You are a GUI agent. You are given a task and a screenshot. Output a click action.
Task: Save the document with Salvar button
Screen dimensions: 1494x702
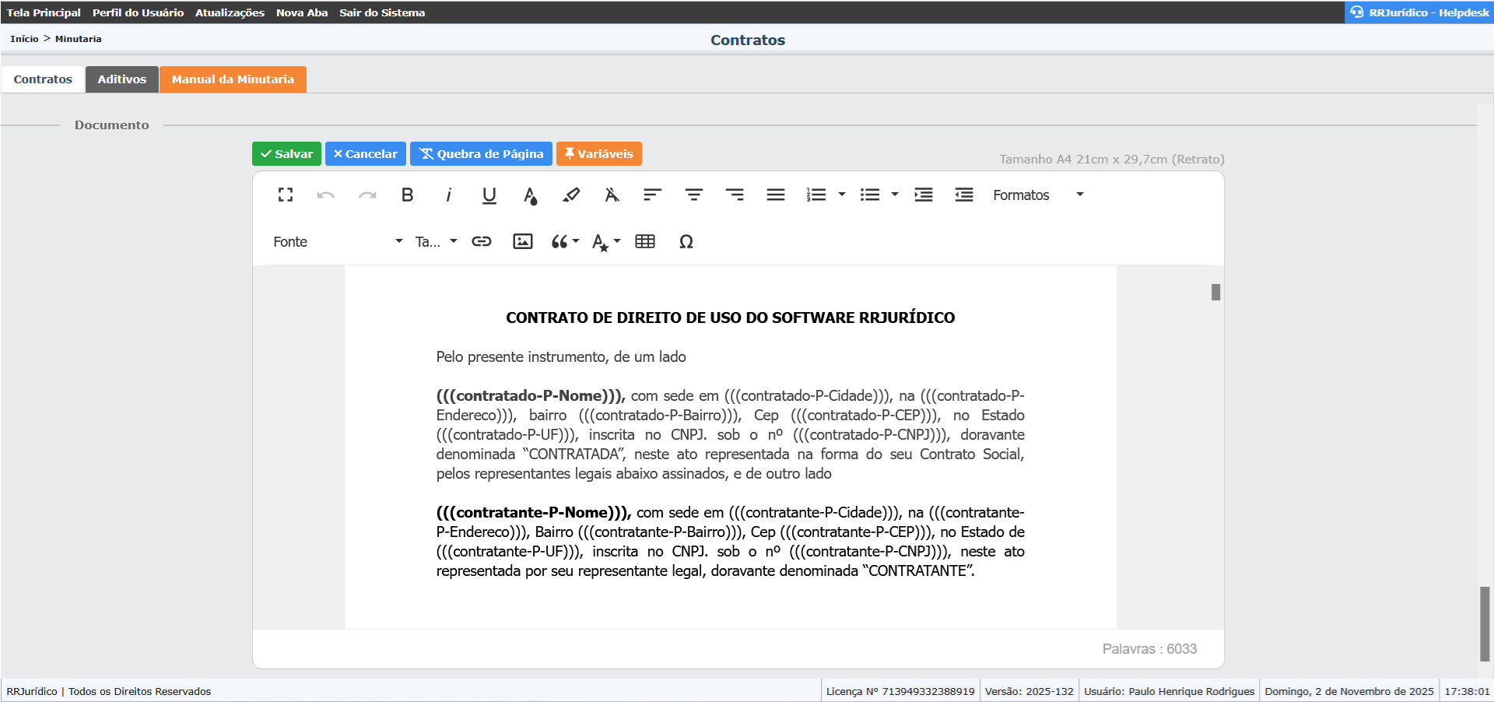286,154
